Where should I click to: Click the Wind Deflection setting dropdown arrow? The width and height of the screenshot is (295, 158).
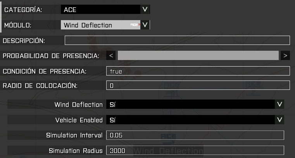[279, 105]
